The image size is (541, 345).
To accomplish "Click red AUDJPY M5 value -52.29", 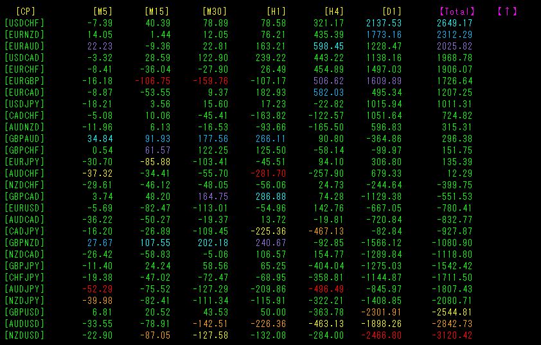I will click(x=98, y=288).
